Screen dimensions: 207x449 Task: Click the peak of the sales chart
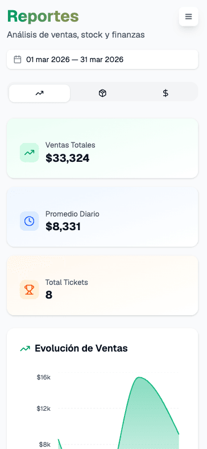pyautogui.click(x=139, y=377)
